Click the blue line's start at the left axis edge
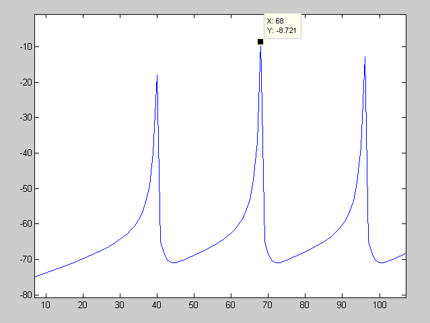The width and height of the screenshot is (430, 323). (35, 277)
